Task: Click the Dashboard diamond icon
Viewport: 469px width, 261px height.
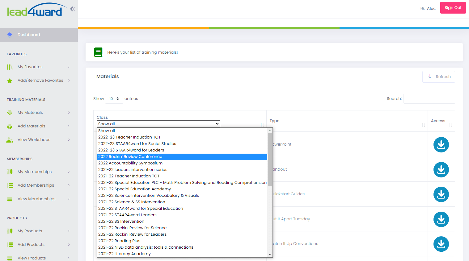Action: pyautogui.click(x=10, y=35)
